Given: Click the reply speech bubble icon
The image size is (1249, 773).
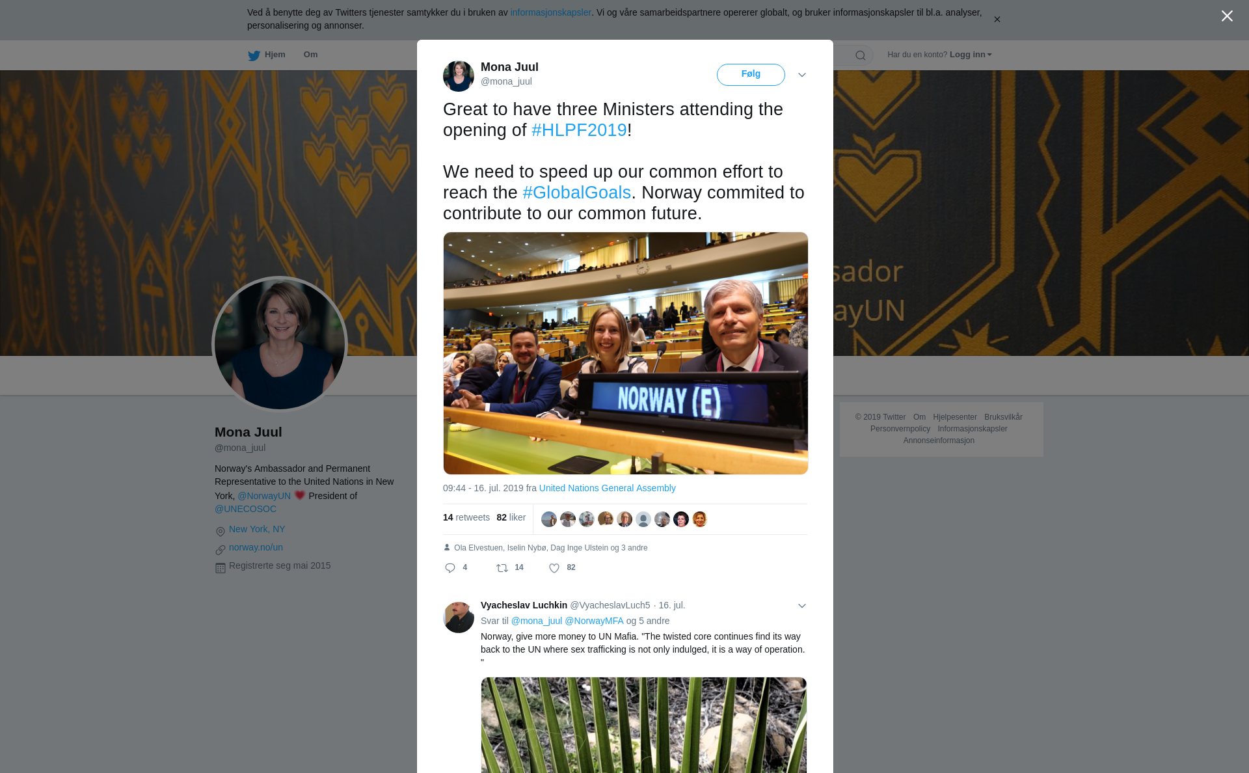Looking at the screenshot, I should point(450,568).
